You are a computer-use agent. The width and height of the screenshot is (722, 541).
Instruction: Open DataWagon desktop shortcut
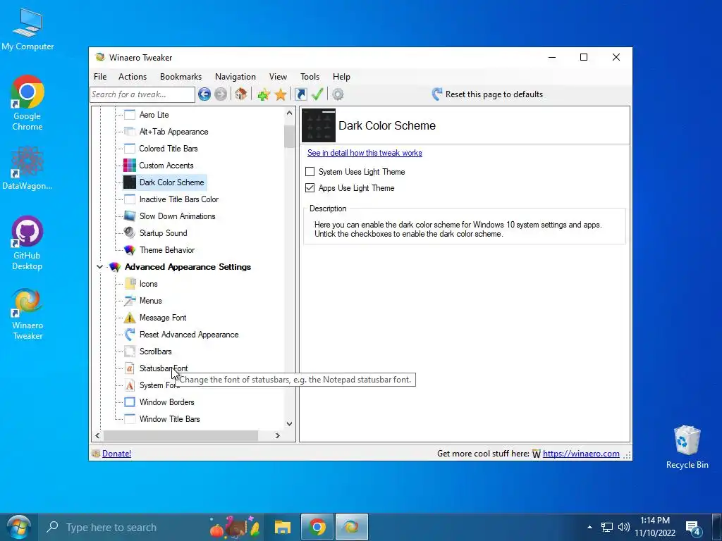tap(27, 168)
